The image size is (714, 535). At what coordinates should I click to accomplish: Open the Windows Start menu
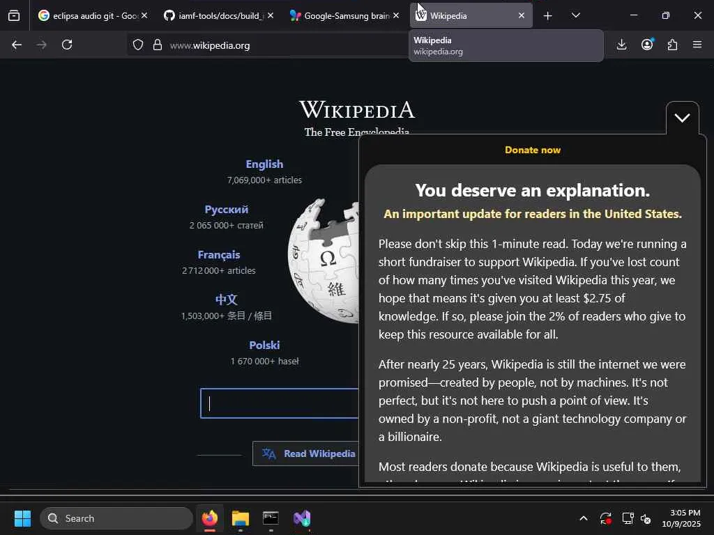pos(23,518)
